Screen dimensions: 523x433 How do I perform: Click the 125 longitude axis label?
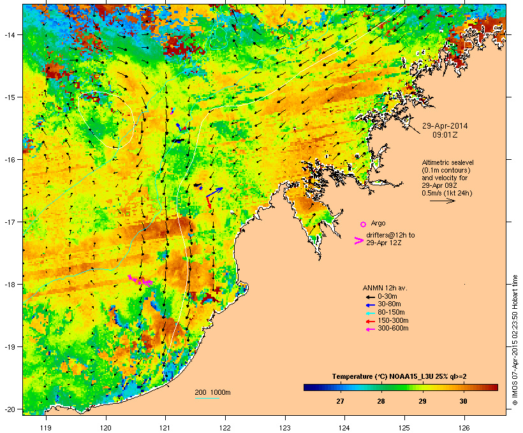point(404,428)
